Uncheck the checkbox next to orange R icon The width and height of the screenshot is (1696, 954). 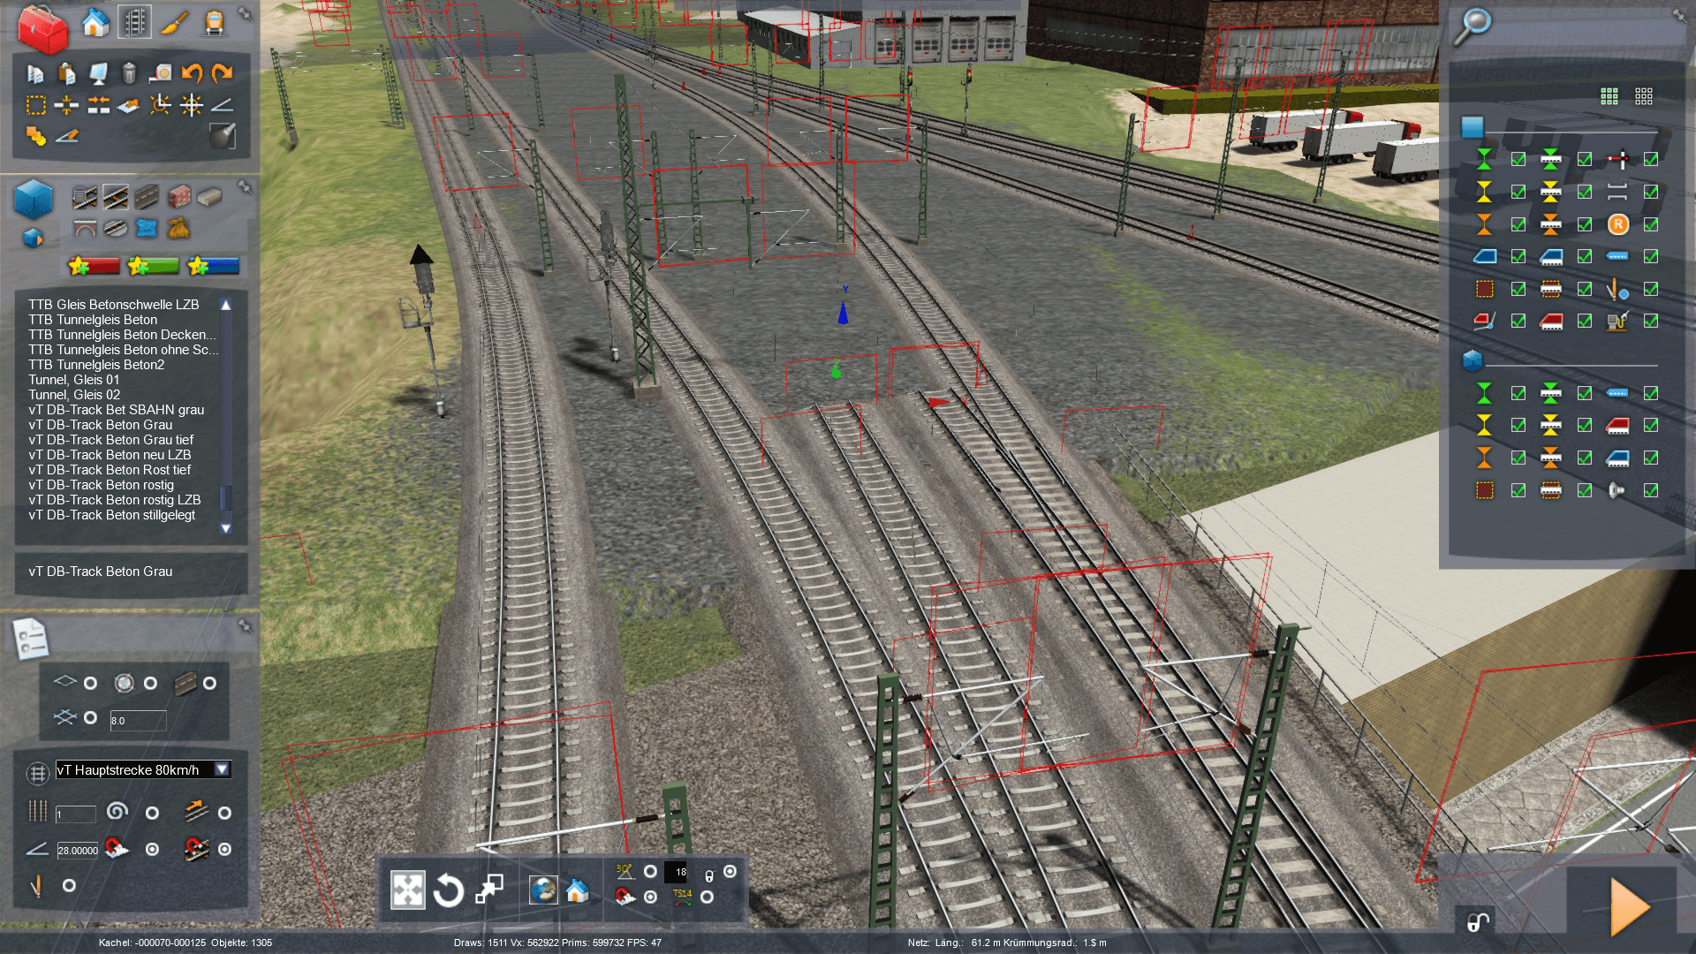pyautogui.click(x=1650, y=224)
